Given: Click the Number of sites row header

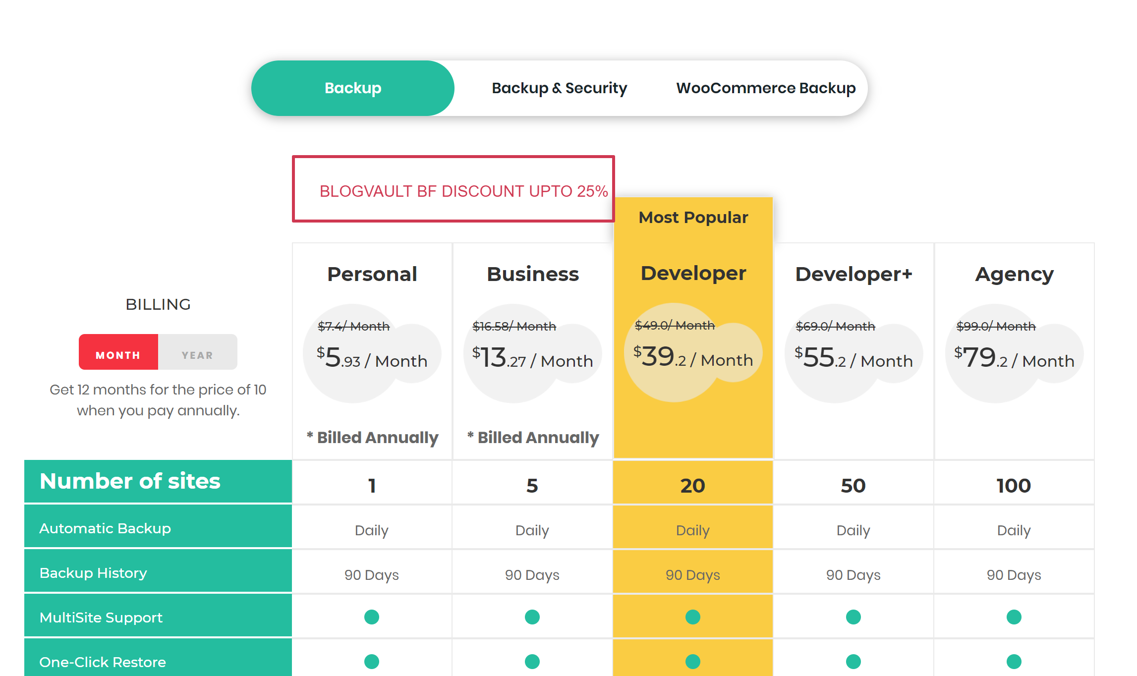Looking at the screenshot, I should point(130,481).
